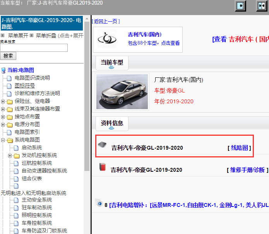Open the 电路图索引 tree item

(x=27, y=132)
